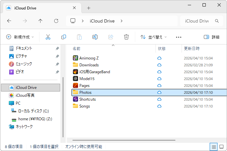The width and height of the screenshot is (227, 151).
Task: Expand chevron after the PC icon
Action: point(83,21)
